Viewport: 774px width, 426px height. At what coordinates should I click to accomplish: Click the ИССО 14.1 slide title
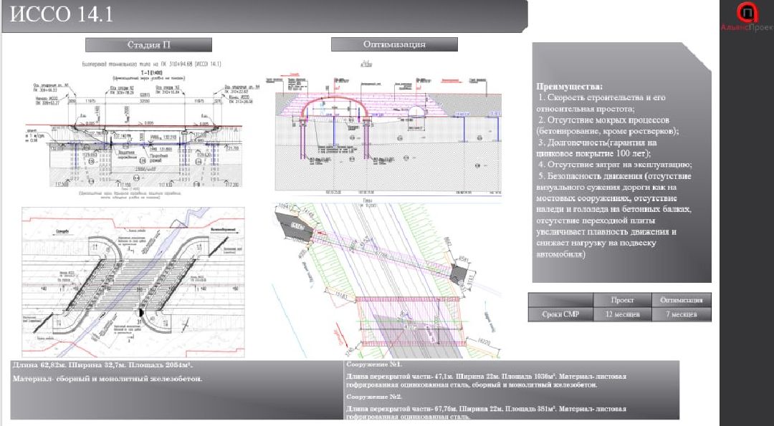[x=61, y=16]
